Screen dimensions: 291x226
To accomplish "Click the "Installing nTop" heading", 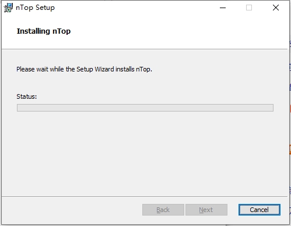I will (x=44, y=31).
